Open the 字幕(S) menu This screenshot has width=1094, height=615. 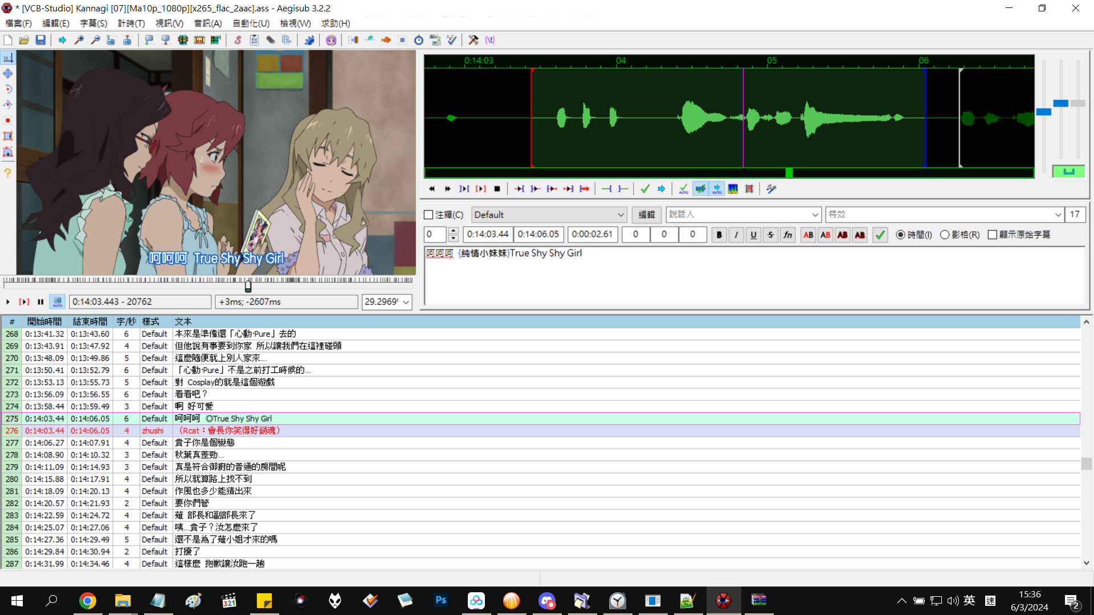pyautogui.click(x=93, y=23)
